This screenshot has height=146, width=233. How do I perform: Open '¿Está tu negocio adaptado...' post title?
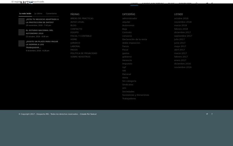[42, 21]
